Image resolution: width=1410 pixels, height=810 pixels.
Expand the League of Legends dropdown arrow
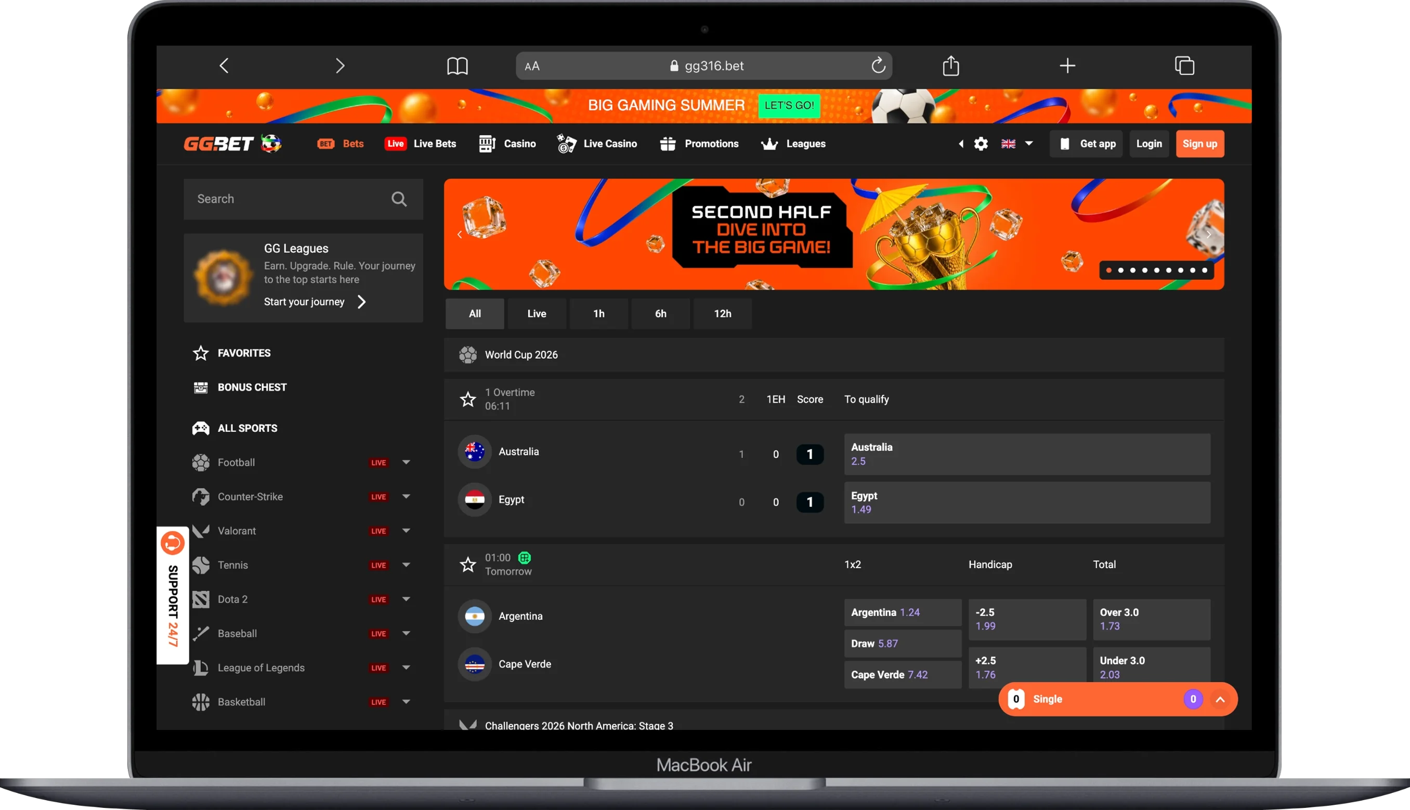[406, 668]
